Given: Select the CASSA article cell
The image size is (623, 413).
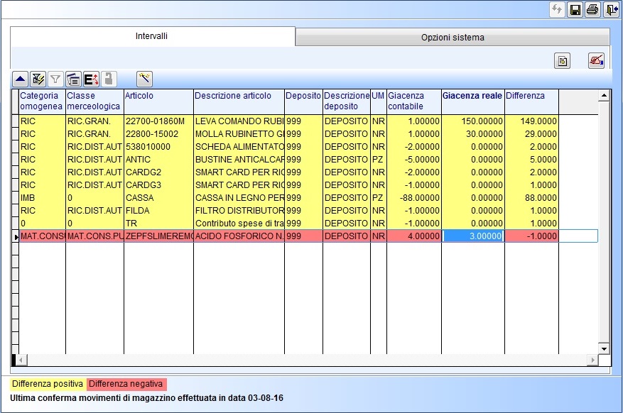Looking at the screenshot, I should coord(158,197).
